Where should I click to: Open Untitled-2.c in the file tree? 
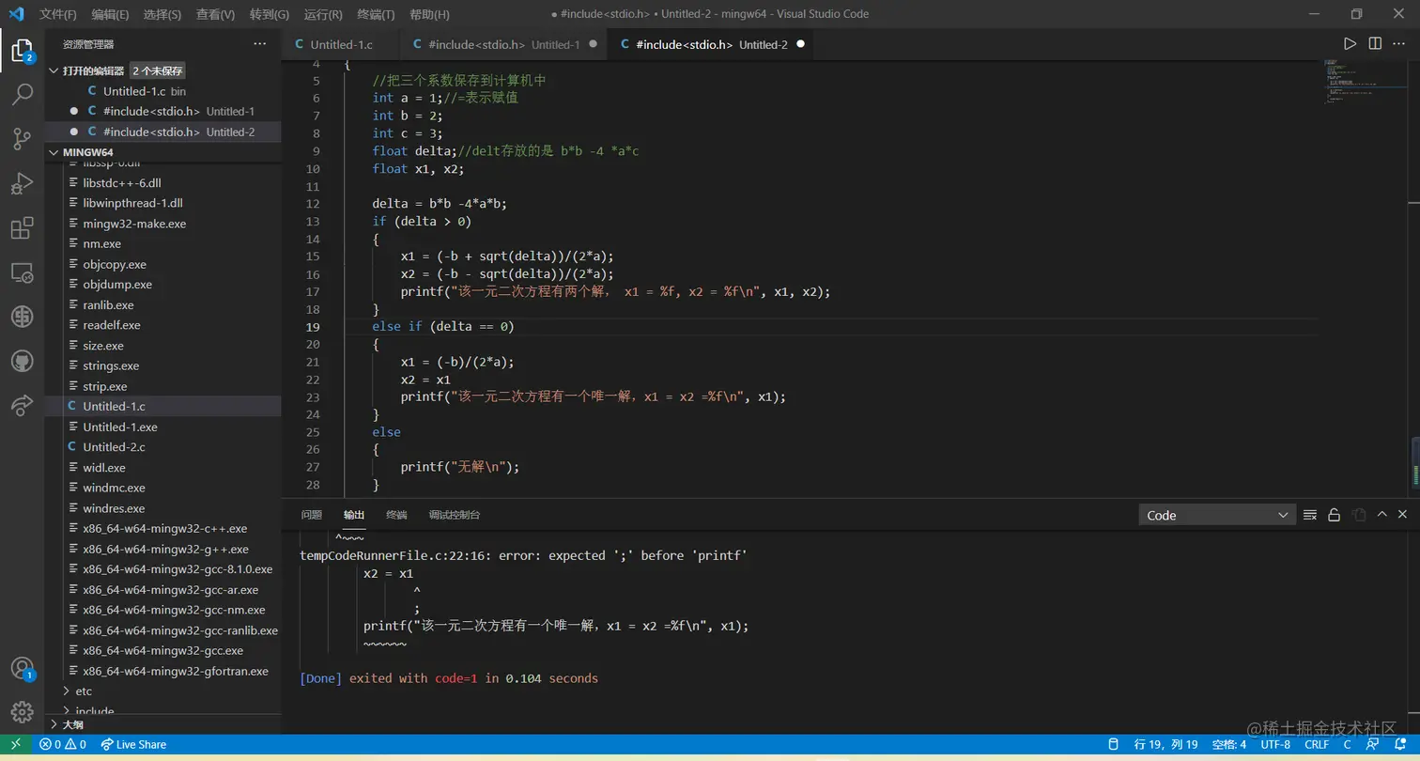(x=114, y=447)
